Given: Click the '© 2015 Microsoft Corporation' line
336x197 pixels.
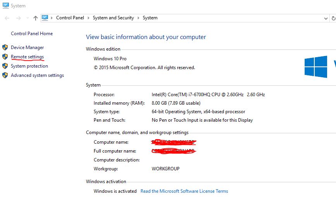Looking at the screenshot, I should (x=144, y=68).
